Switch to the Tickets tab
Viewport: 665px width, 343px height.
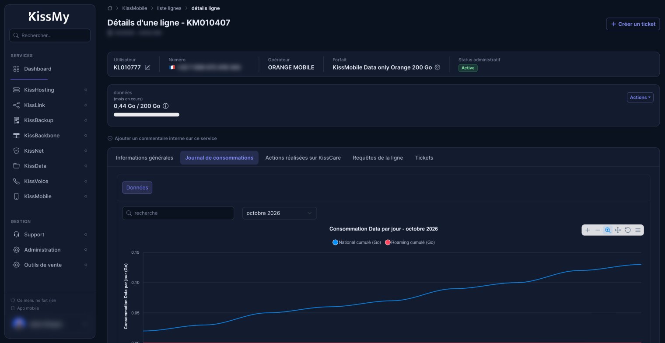[x=424, y=157]
